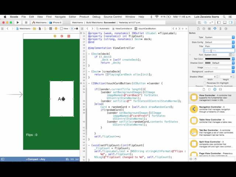This screenshot has width=236, height=177.
Task: Select Tab Bar Controller in object library
Action: click(x=212, y=132)
